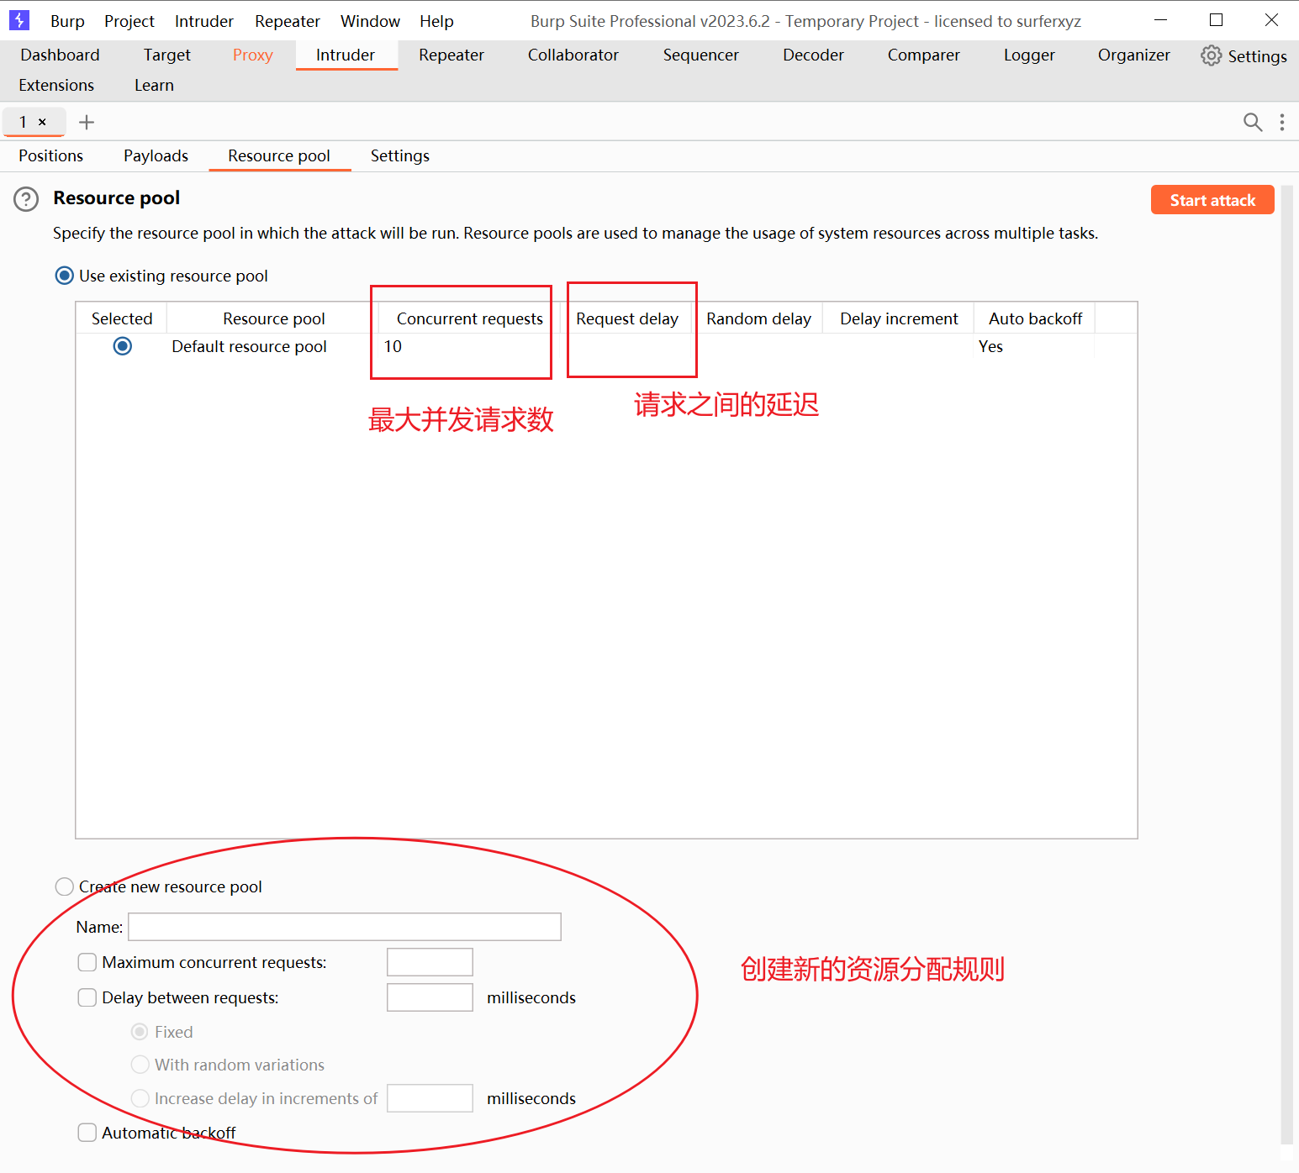Enable Maximum concurrent requests checkbox
The height and width of the screenshot is (1173, 1299).
tap(87, 962)
